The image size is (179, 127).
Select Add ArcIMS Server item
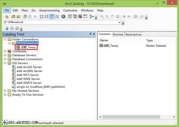point(27,71)
